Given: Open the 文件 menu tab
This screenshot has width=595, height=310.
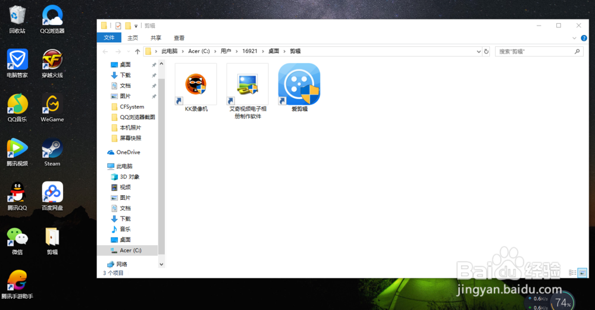Looking at the screenshot, I should [x=109, y=37].
